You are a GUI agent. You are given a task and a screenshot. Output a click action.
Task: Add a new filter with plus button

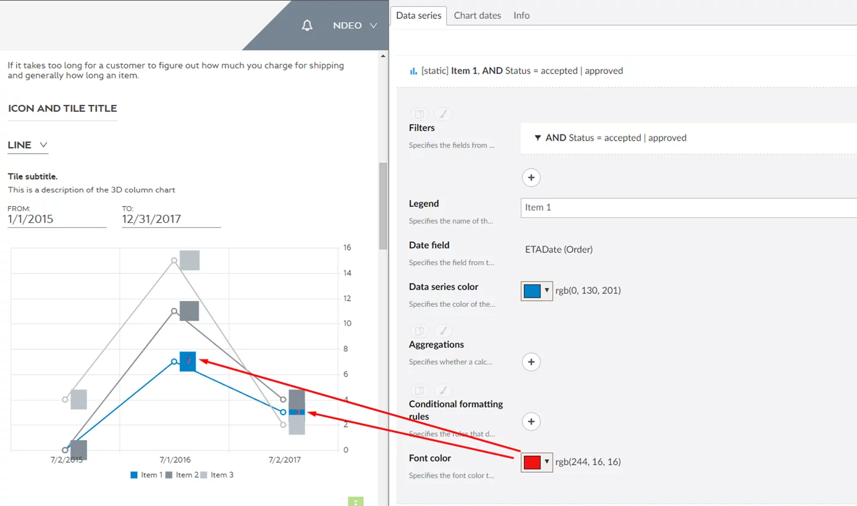531,178
